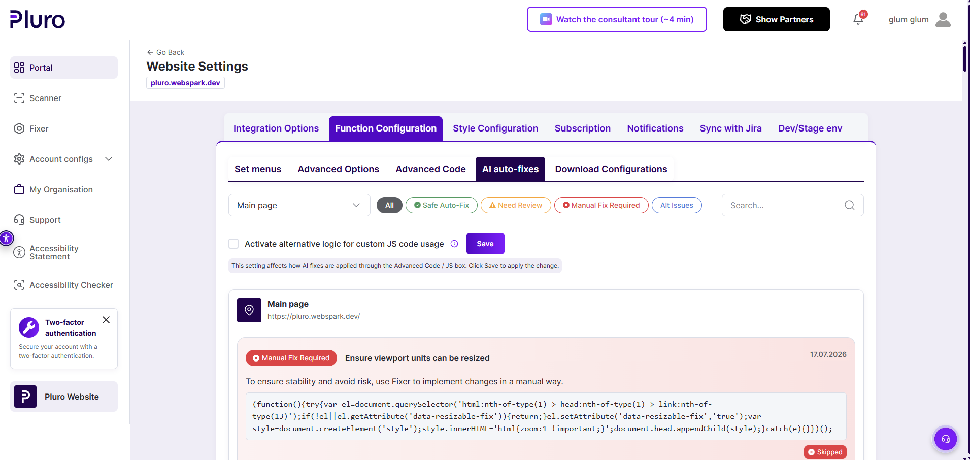Filter by Manual Fix Required
The image size is (970, 460).
(x=601, y=205)
